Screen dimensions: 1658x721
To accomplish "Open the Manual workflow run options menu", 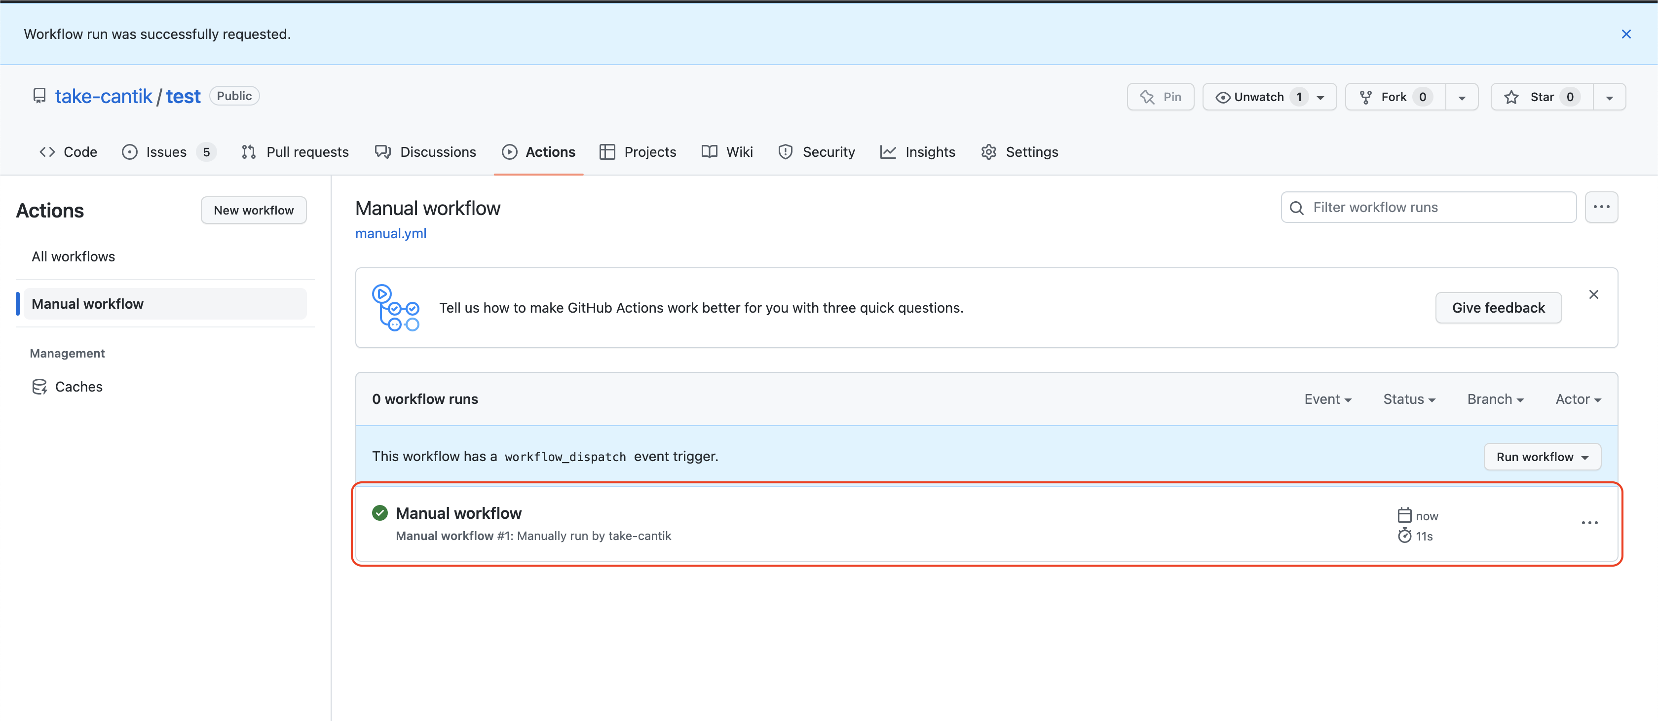I will coord(1589,523).
